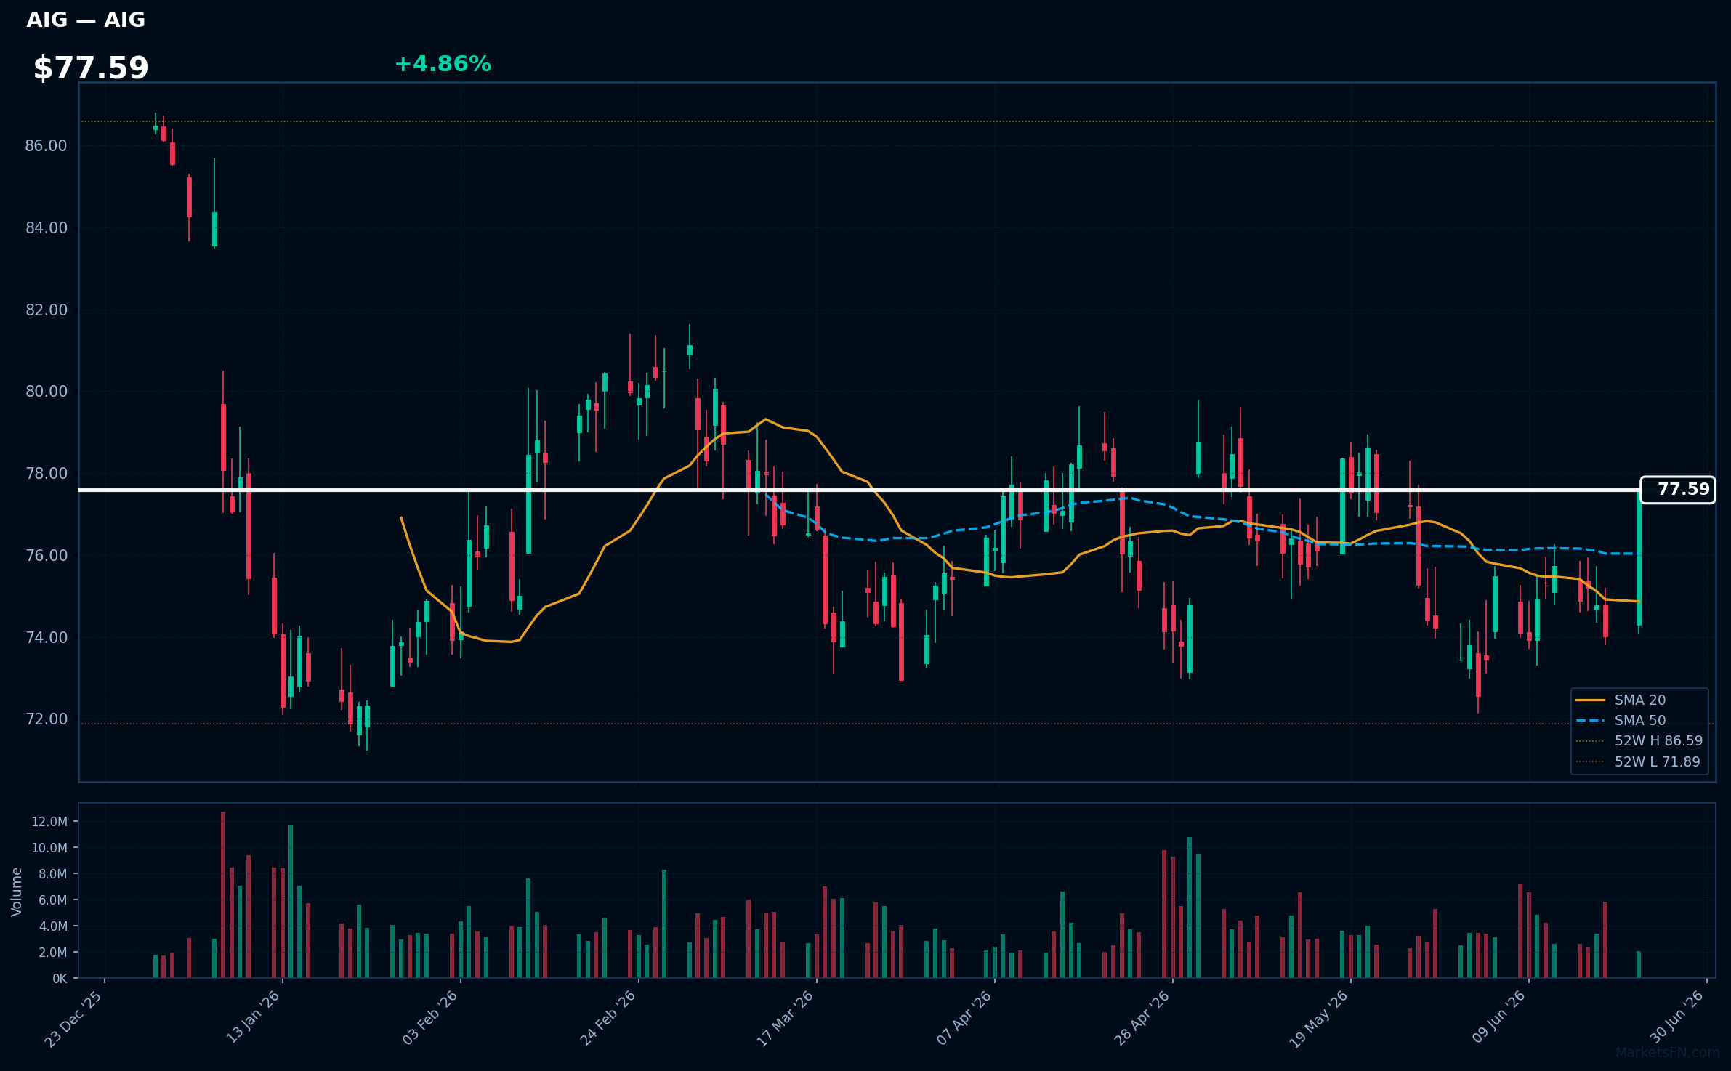
Task: Click the 0K volume axis label
Action: coord(60,979)
